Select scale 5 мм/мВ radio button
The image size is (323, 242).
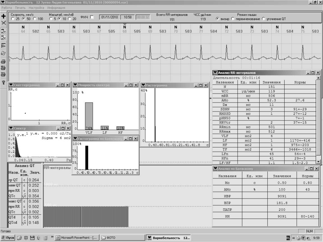(x=51, y=19)
